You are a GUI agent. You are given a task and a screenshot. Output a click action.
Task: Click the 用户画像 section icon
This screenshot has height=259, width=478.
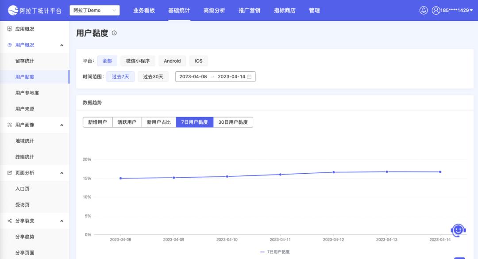point(10,125)
